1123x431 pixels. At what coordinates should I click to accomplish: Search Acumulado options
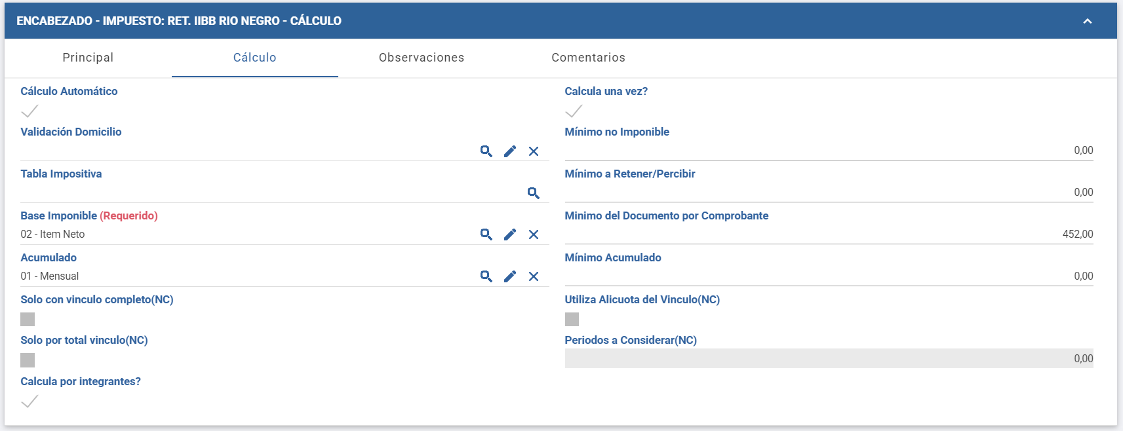tap(486, 276)
